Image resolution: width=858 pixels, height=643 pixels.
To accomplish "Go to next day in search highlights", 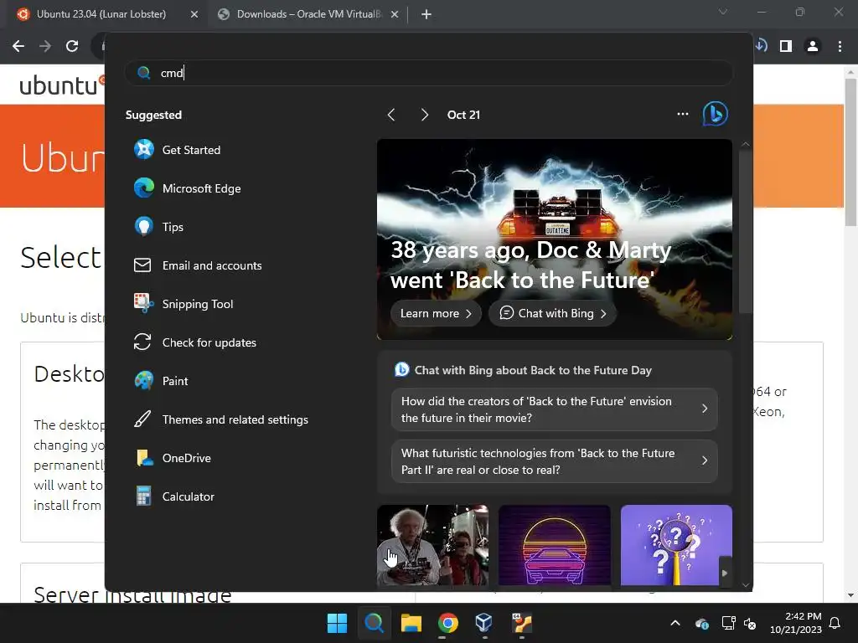I will 424,115.
